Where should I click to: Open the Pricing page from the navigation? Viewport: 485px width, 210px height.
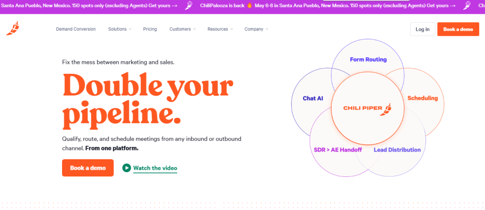(150, 29)
